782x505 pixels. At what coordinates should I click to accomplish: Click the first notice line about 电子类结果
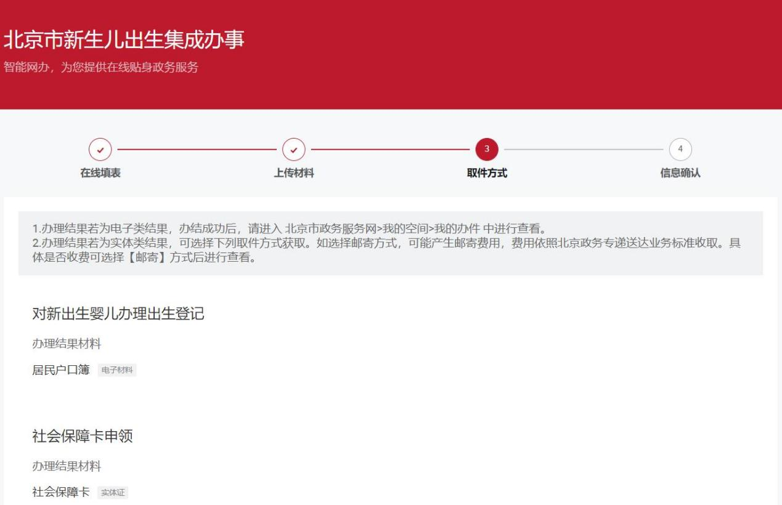tap(288, 230)
